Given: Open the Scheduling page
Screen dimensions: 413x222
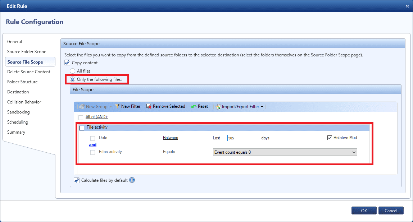Looking at the screenshot, I should [x=18, y=122].
